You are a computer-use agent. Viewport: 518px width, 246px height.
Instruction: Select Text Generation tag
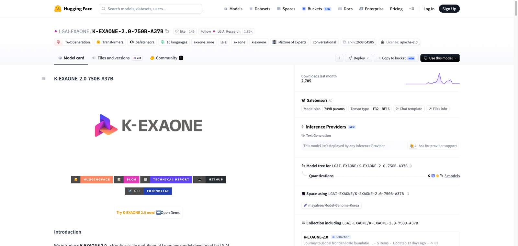coord(73,42)
